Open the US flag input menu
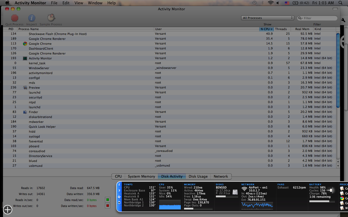 coord(287,3)
